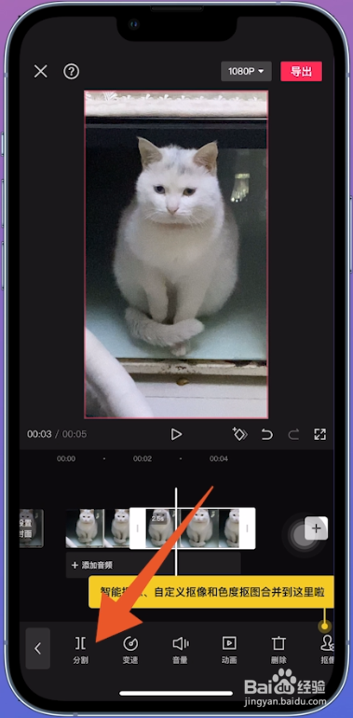The width and height of the screenshot is (353, 718).
Task: Close the editing project with the X
Action: 41,72
